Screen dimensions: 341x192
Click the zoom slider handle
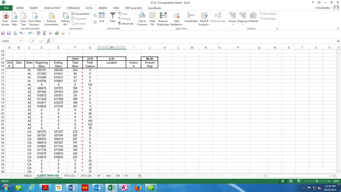(317, 181)
